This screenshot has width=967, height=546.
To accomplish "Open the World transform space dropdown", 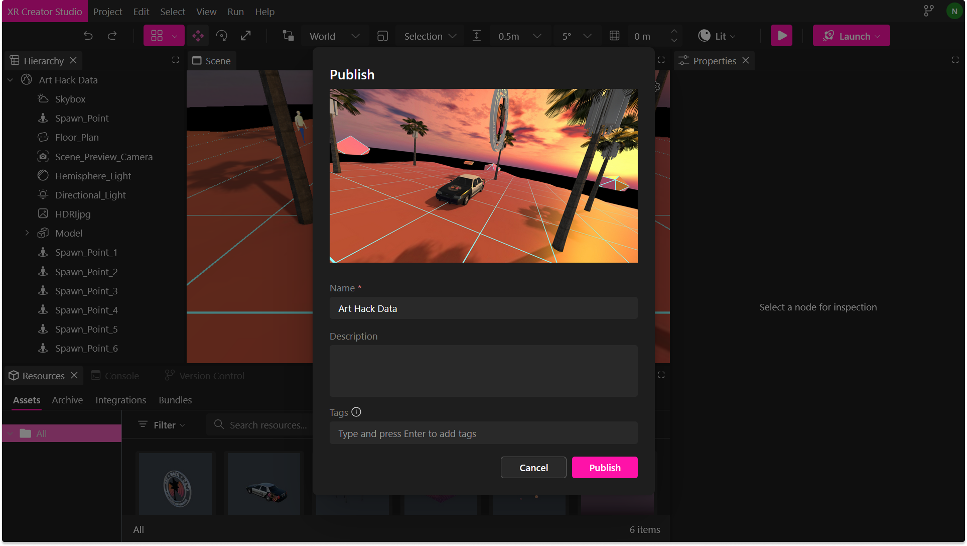I will point(334,36).
